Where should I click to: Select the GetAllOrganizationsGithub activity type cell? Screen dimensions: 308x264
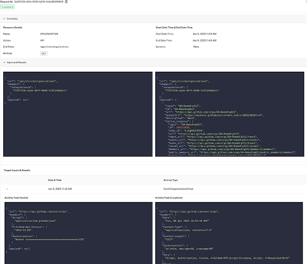pyautogui.click(x=178, y=189)
